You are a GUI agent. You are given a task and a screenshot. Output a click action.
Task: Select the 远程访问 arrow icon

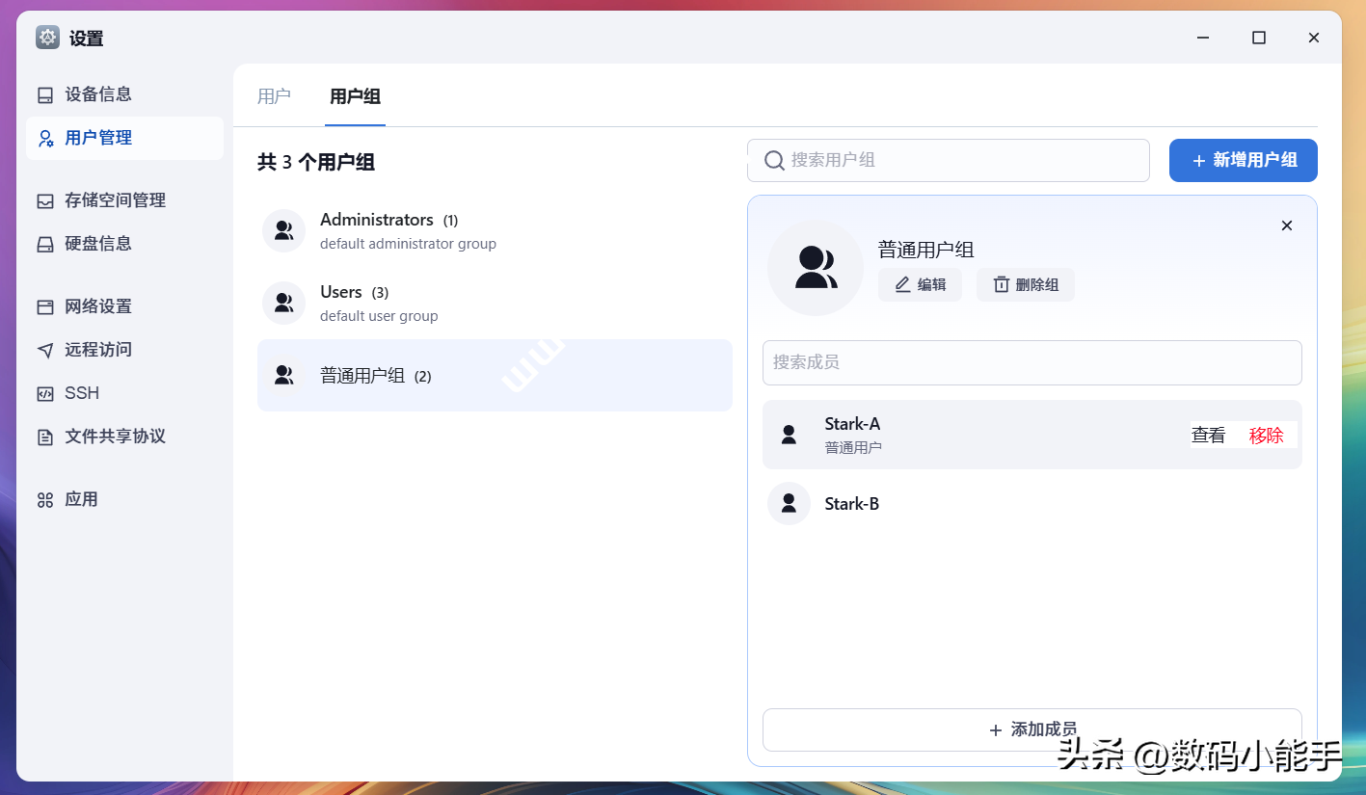click(45, 350)
